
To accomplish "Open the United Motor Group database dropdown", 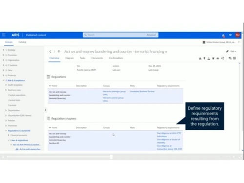I will (239, 42).
